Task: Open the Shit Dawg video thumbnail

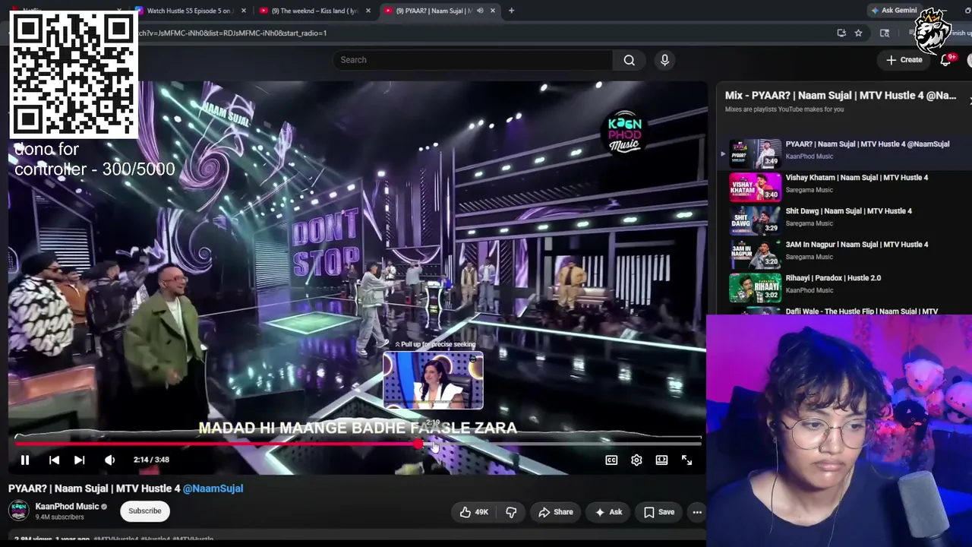Action: tap(756, 220)
